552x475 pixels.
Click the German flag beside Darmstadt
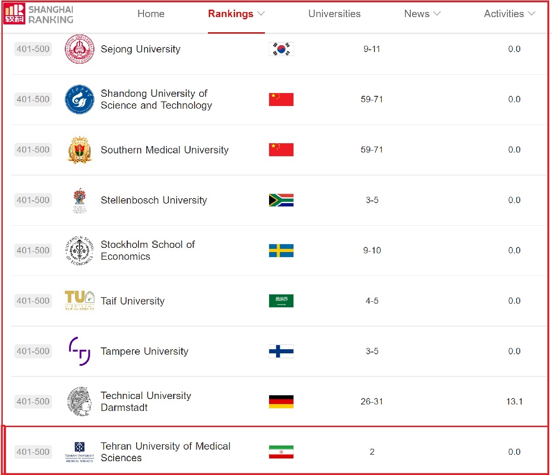[281, 402]
